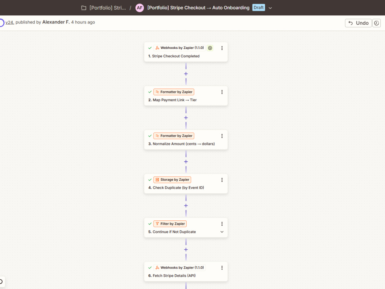
Task: Click the Storage by Zapier badge in step 4
Action: point(172,180)
